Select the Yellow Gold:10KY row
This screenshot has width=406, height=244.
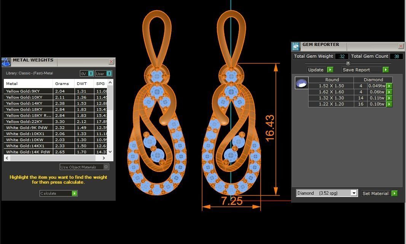pos(56,98)
